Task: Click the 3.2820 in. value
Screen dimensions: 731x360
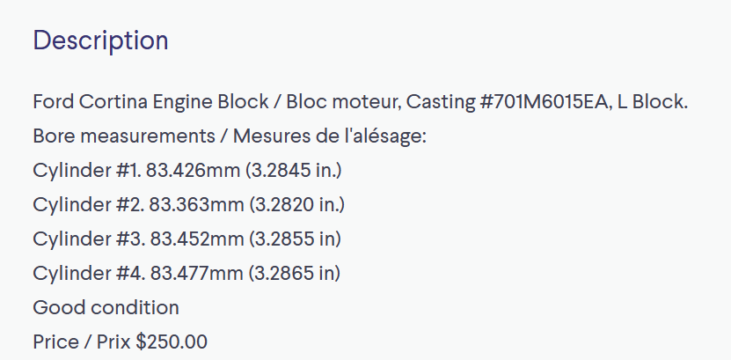Action: [x=297, y=205]
